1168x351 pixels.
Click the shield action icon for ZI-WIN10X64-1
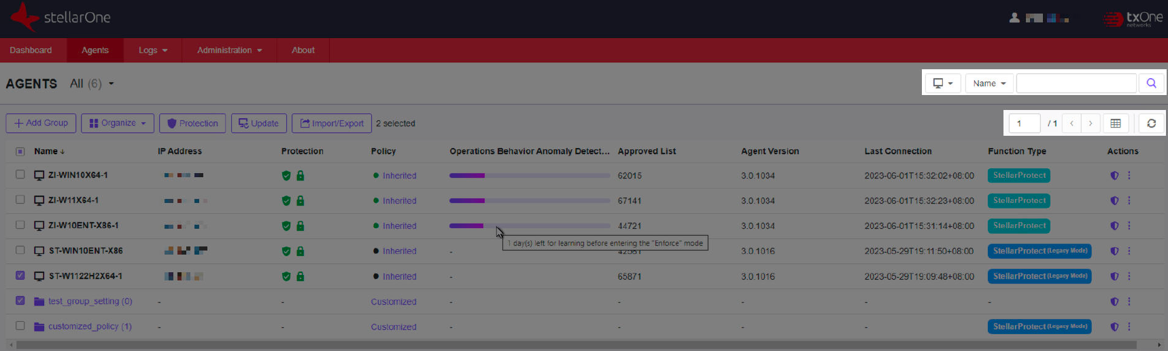1114,175
